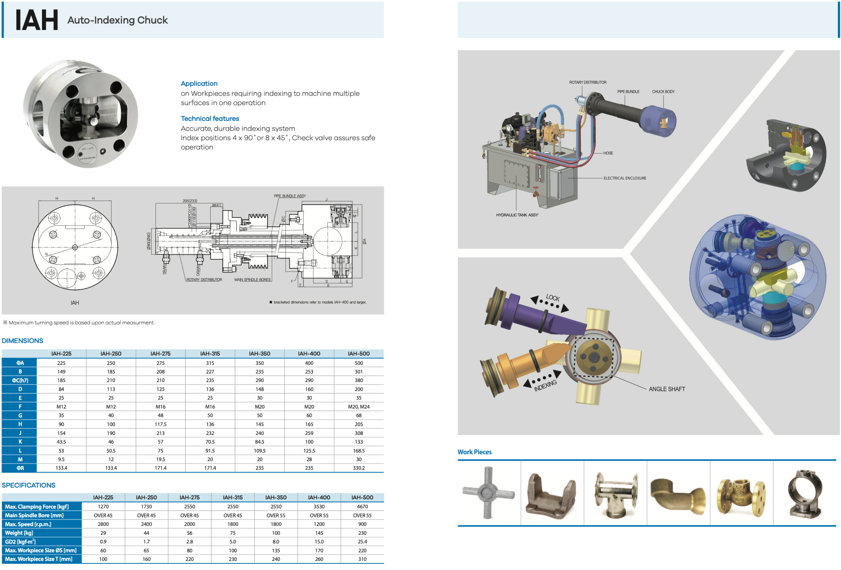This screenshot has height=570, width=841.
Task: Click the Max. Clamping Force row label
Action: 37,507
